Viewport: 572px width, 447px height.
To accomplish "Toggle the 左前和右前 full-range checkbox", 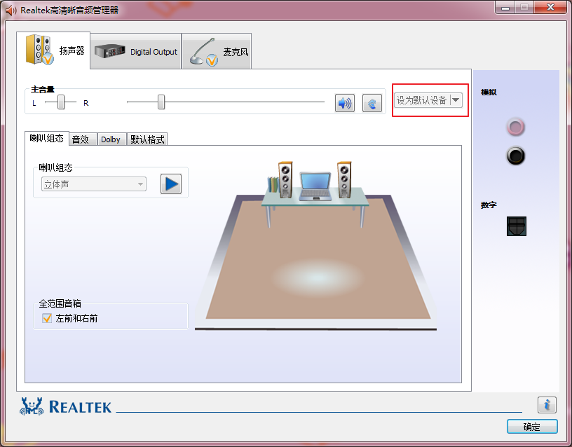I will pyautogui.click(x=47, y=318).
